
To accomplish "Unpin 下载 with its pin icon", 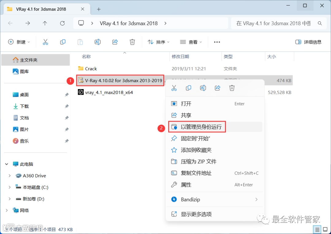I will (x=67, y=106).
